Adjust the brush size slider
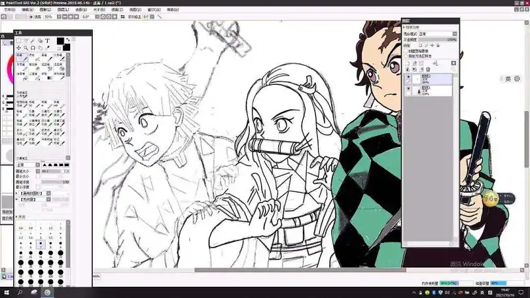 tap(56, 172)
